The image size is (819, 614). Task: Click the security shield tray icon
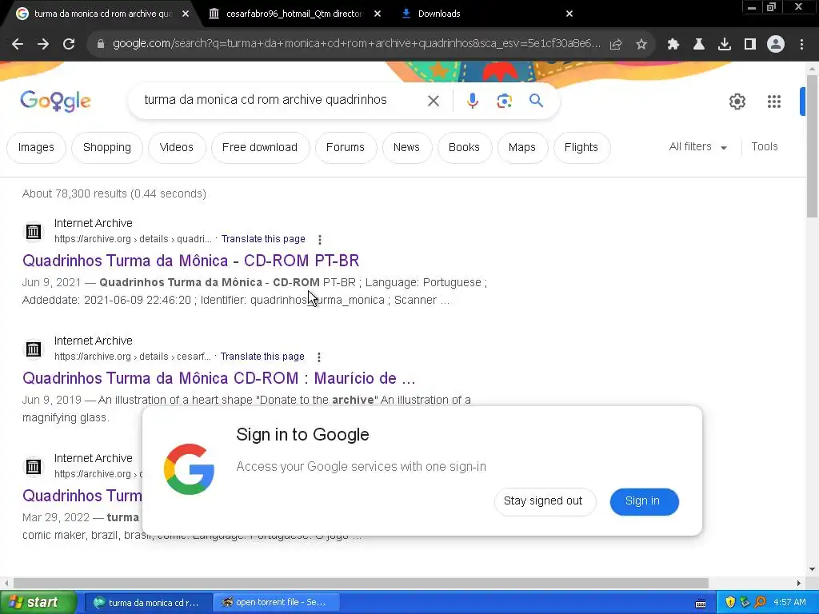(x=730, y=603)
